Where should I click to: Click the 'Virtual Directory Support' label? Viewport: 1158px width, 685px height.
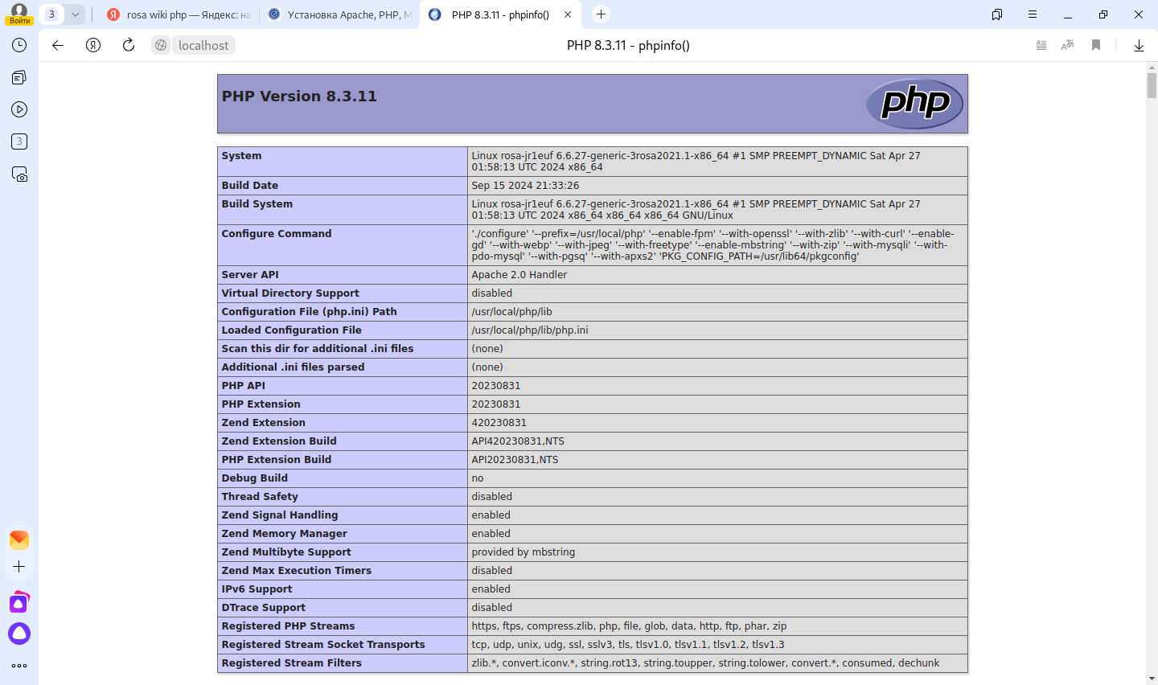[x=290, y=293]
